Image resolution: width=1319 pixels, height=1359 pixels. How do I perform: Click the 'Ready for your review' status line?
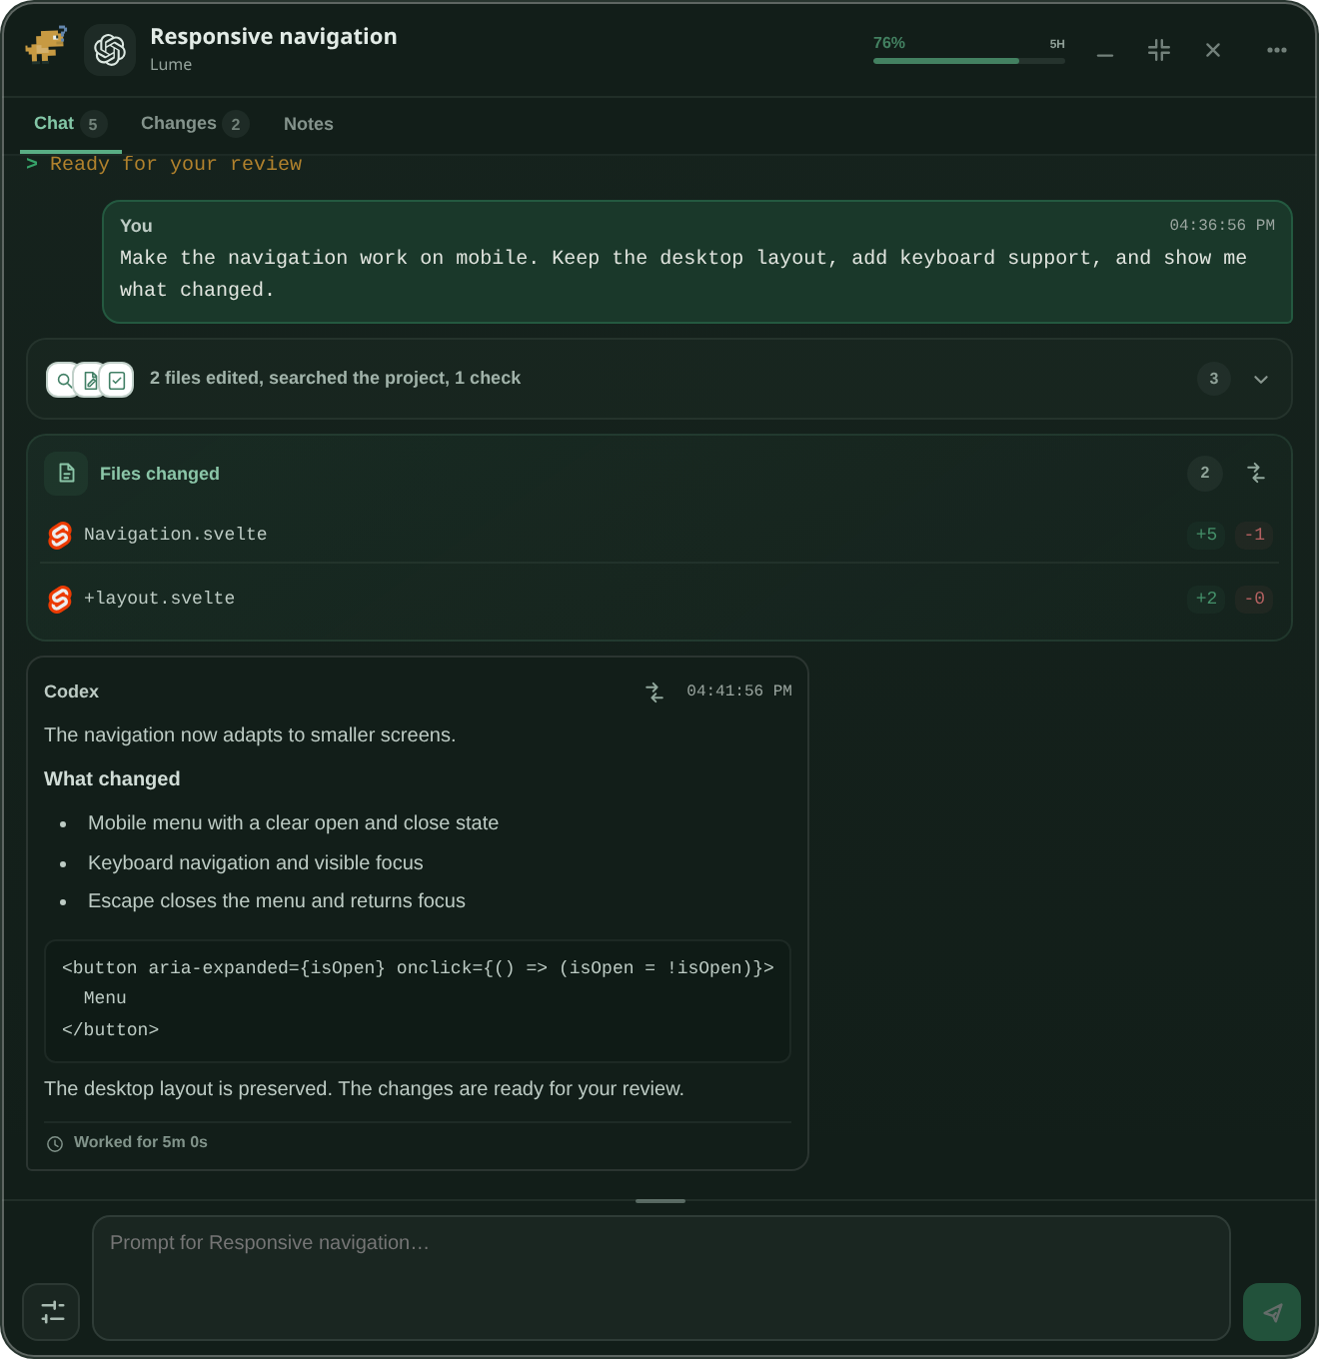click(165, 164)
